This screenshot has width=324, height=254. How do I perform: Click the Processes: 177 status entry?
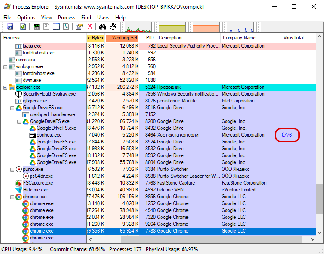pos(125,249)
